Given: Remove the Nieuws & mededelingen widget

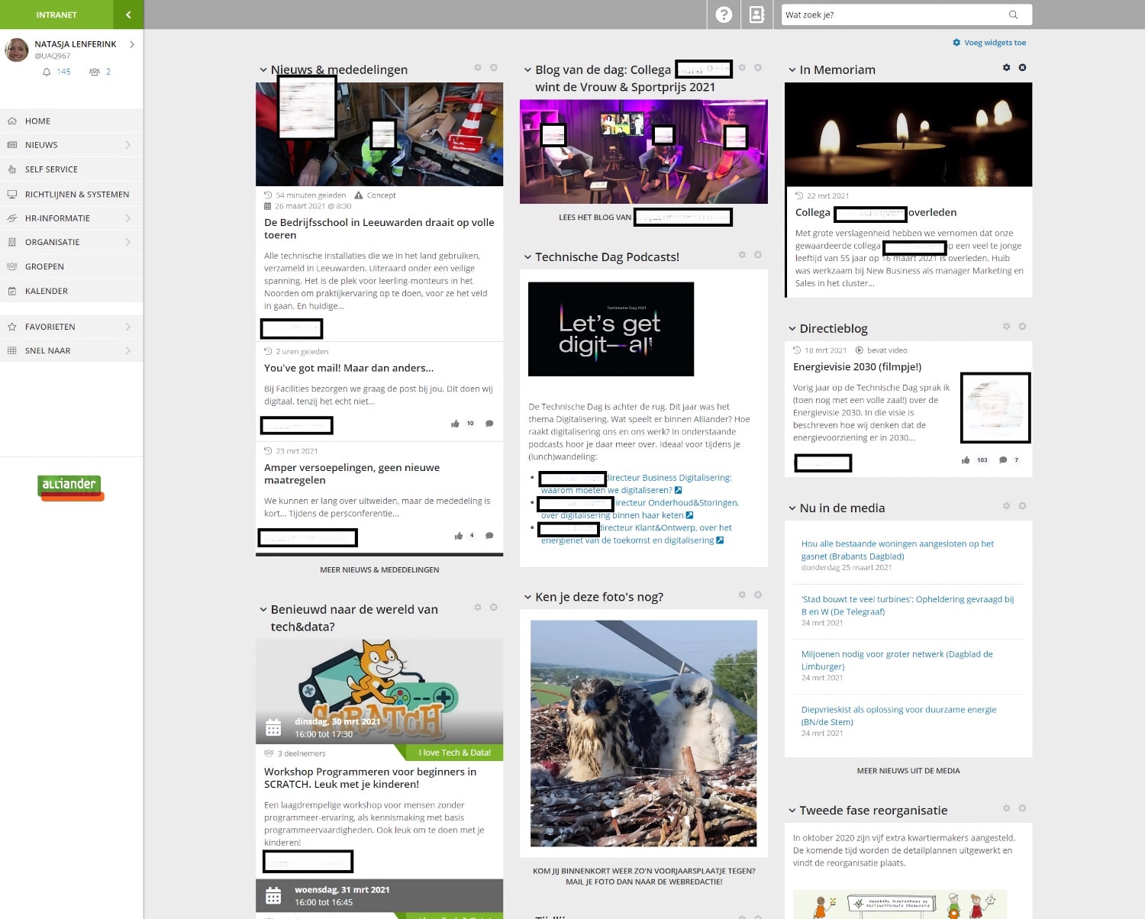Looking at the screenshot, I should click(494, 68).
